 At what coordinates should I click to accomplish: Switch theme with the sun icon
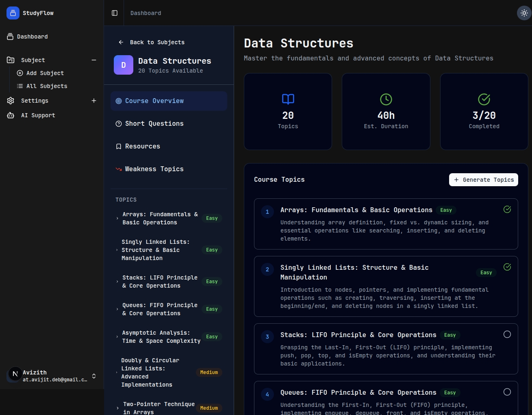[524, 13]
